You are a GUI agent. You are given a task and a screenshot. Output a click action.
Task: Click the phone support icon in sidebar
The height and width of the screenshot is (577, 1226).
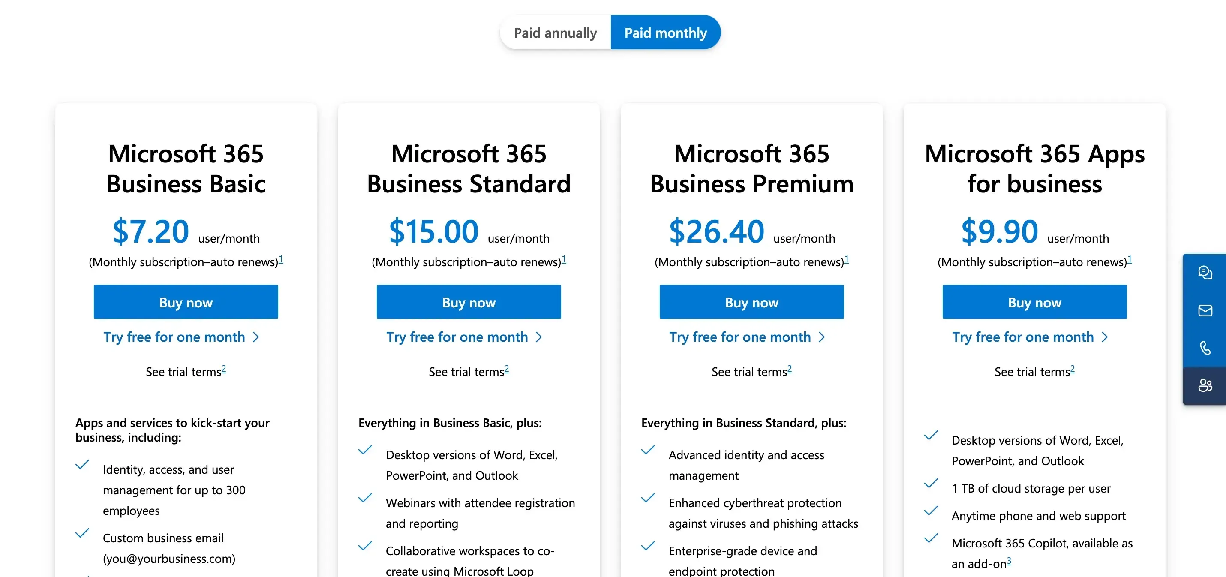(1205, 348)
